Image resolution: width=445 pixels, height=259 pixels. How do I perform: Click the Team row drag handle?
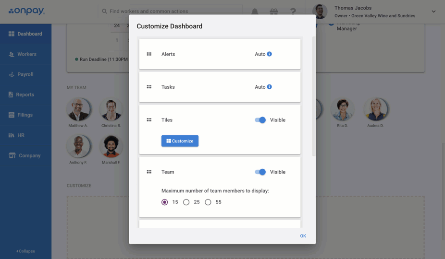(x=149, y=172)
